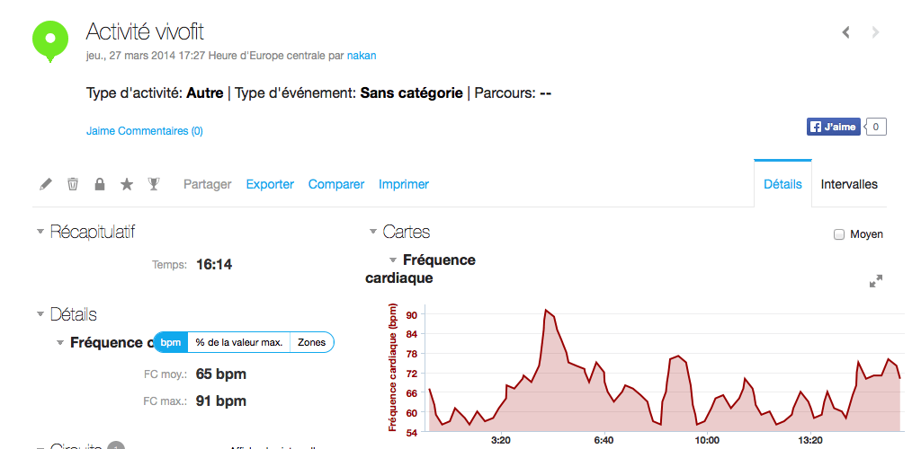Expand heart rate chart to fullscreen
The height and width of the screenshot is (449, 921).
(x=875, y=281)
